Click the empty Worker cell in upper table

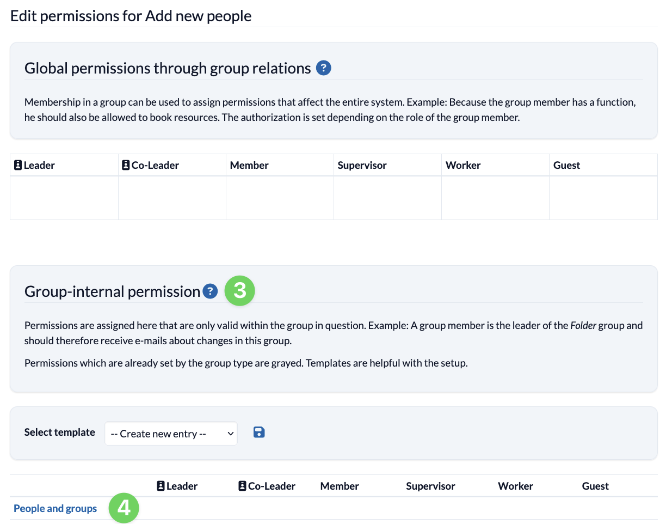495,198
